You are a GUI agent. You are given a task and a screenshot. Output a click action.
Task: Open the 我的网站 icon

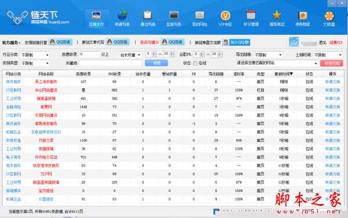(x=200, y=16)
